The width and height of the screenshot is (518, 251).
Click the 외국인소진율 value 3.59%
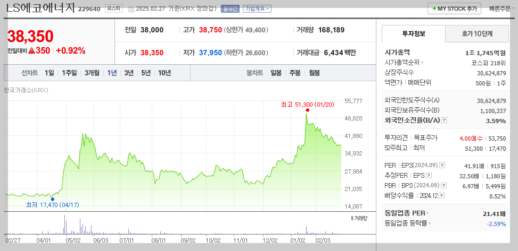coord(496,121)
